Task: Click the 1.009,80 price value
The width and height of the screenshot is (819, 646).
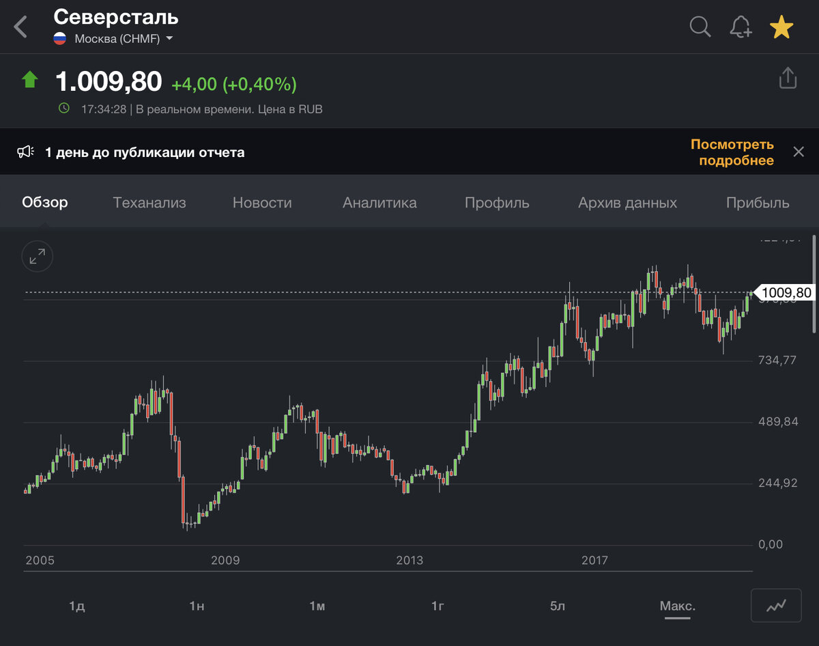Action: click(x=109, y=82)
